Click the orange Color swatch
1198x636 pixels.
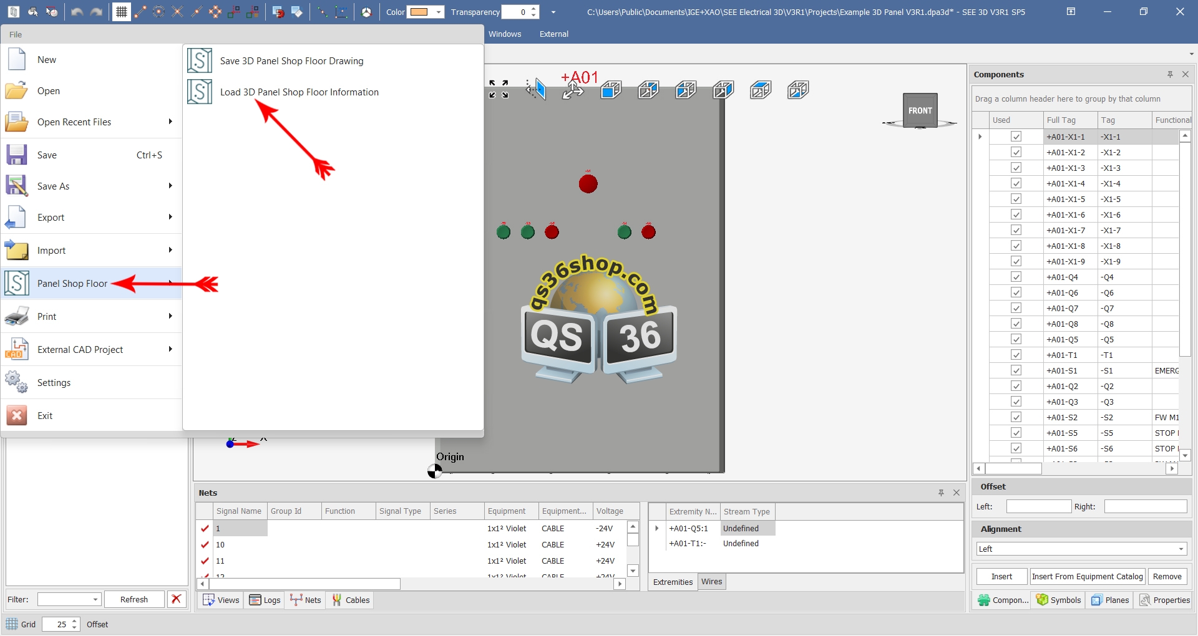[x=419, y=12]
